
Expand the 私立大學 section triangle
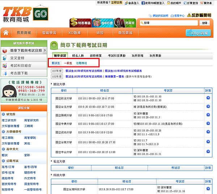pyautogui.click(x=51, y=161)
